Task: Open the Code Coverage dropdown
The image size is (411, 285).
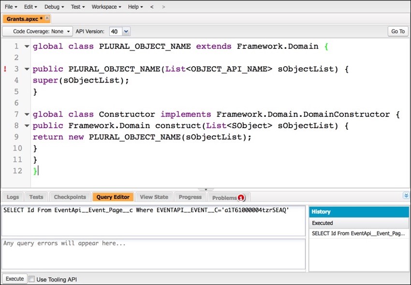Action: 68,31
